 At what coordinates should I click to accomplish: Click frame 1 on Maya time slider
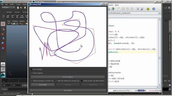(4, 81)
